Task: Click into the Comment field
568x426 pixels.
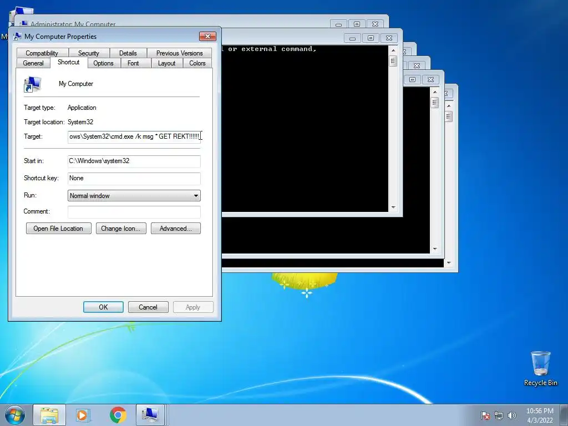Action: tap(134, 212)
